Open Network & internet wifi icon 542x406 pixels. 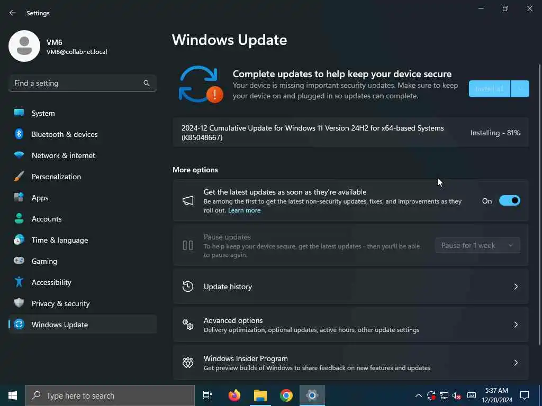pos(19,155)
